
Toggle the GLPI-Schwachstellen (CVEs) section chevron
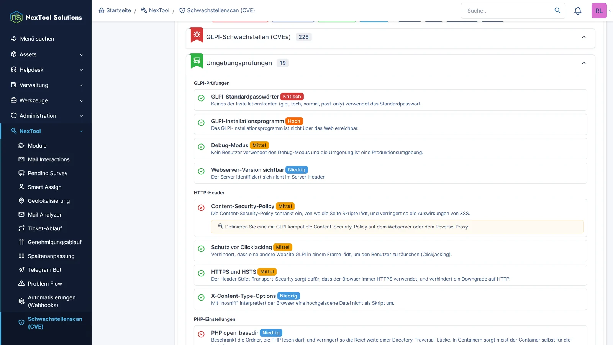[x=584, y=37]
